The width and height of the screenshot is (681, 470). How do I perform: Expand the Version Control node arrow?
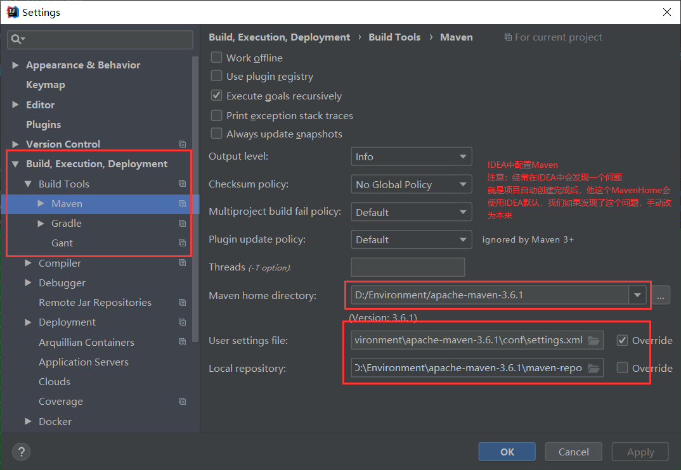[x=16, y=144]
